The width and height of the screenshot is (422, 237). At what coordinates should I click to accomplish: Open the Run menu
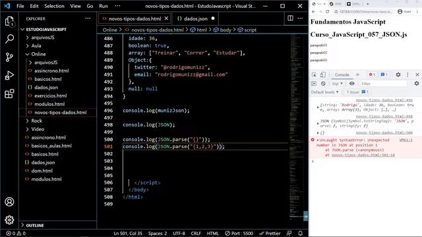(104, 6)
